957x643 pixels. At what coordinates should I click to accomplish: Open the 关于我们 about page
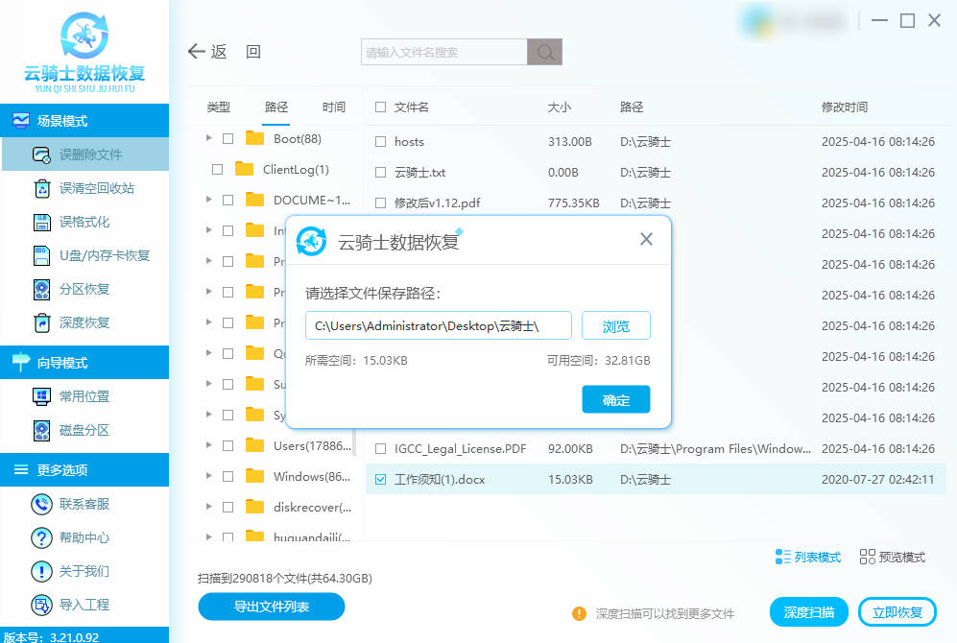pos(84,571)
